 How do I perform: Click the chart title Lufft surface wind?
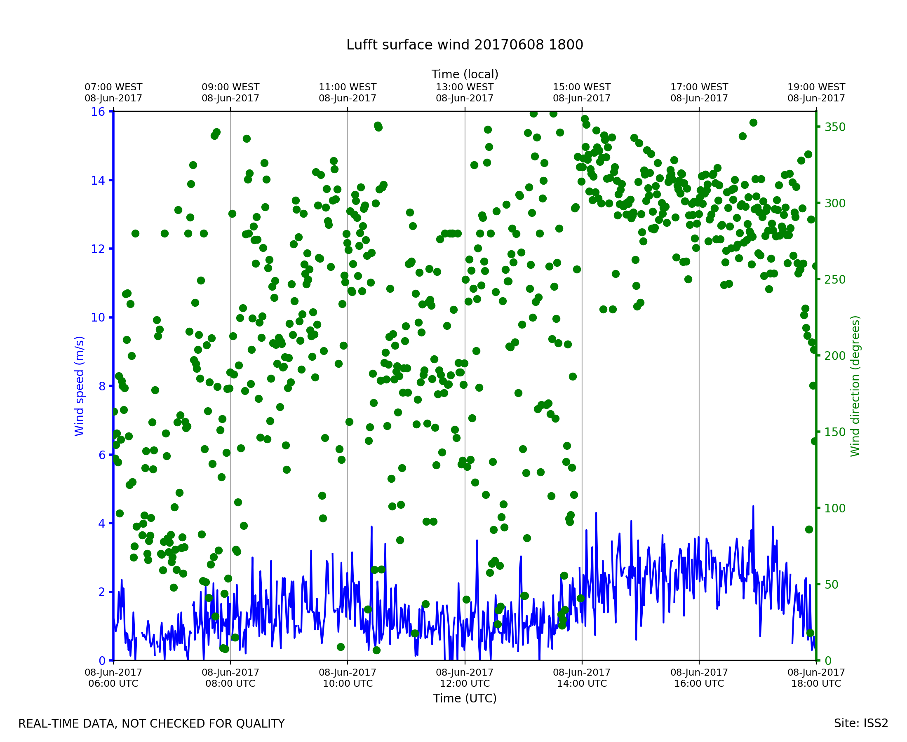pyautogui.click(x=465, y=45)
